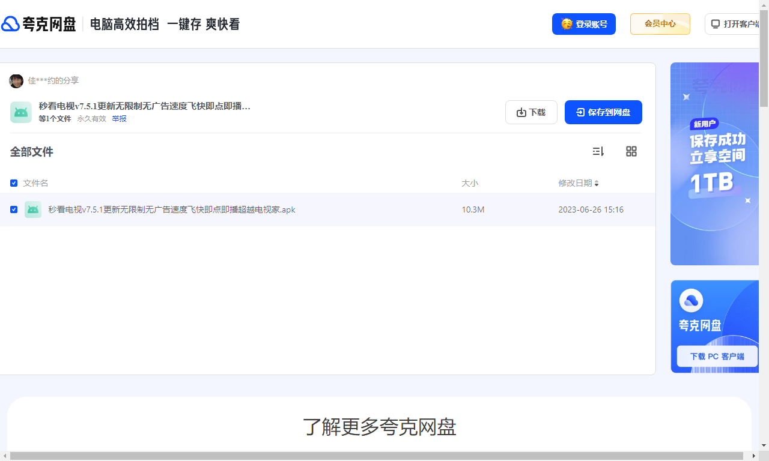Click the scroll up arrow
Viewport: 769px width, 461px height.
pyautogui.click(x=764, y=5)
